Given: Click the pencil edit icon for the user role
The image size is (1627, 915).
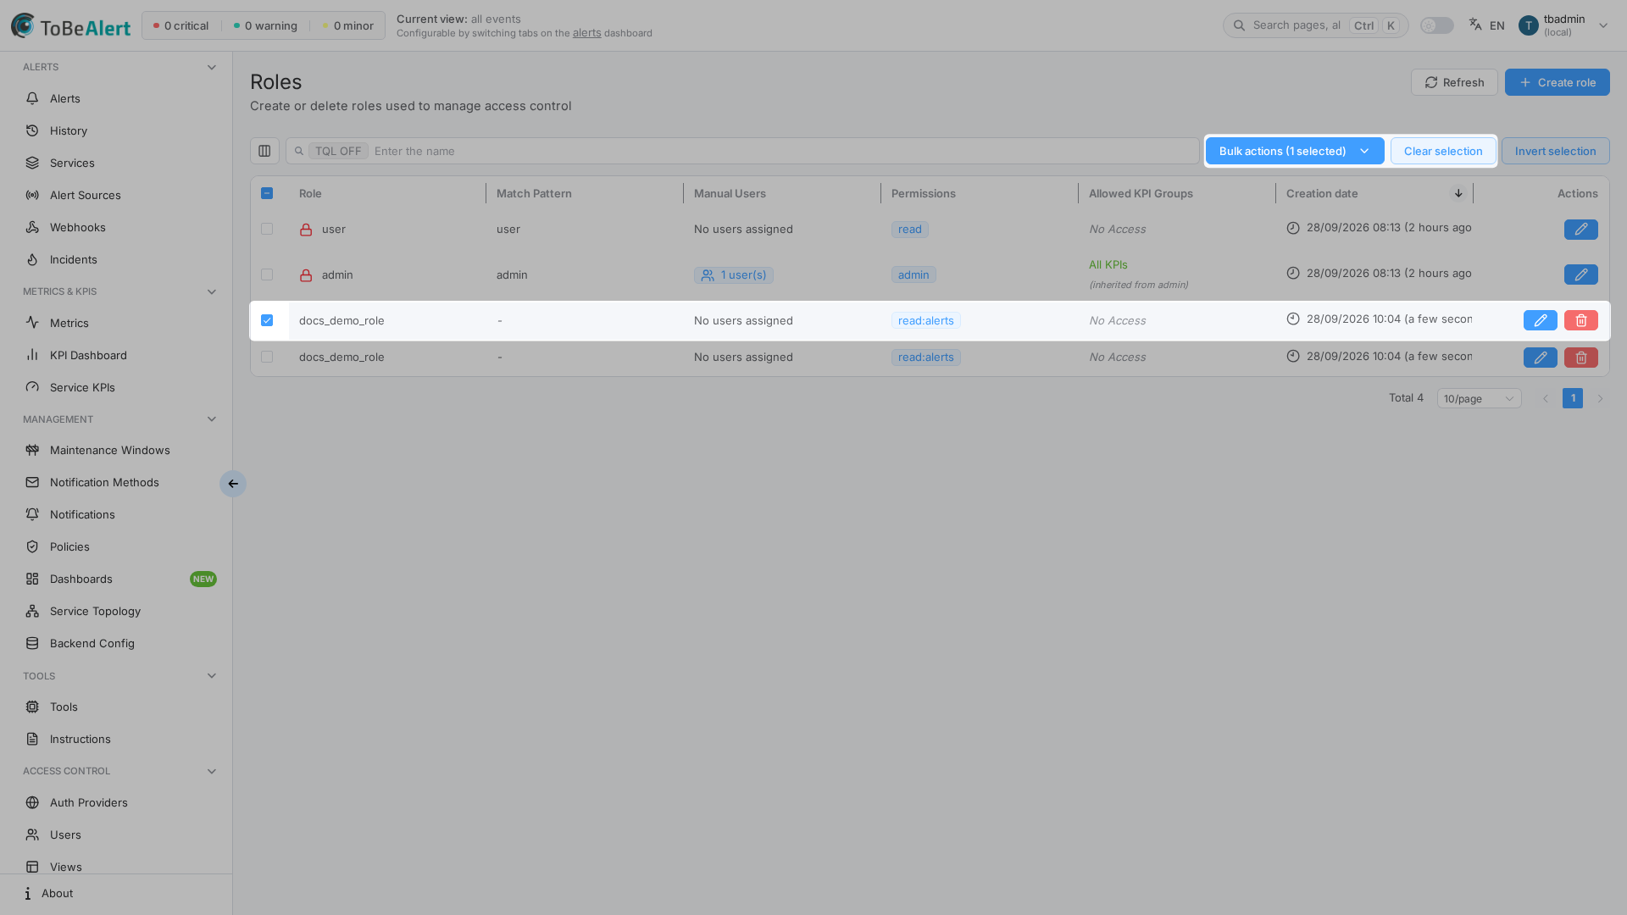Looking at the screenshot, I should point(1580,230).
